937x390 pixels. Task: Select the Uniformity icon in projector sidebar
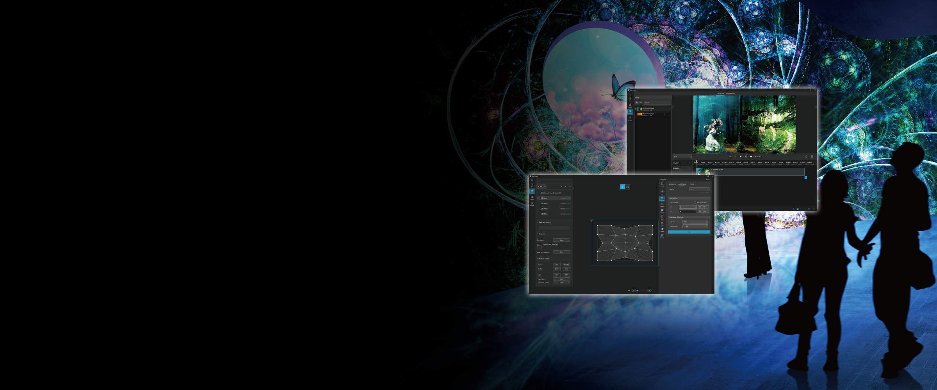click(x=662, y=211)
